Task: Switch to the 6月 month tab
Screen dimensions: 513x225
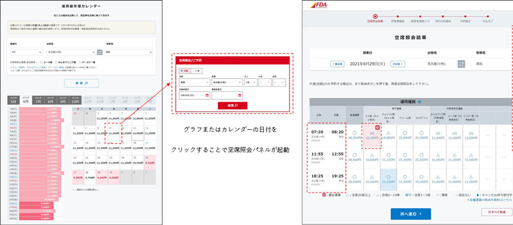Action: click(x=26, y=100)
